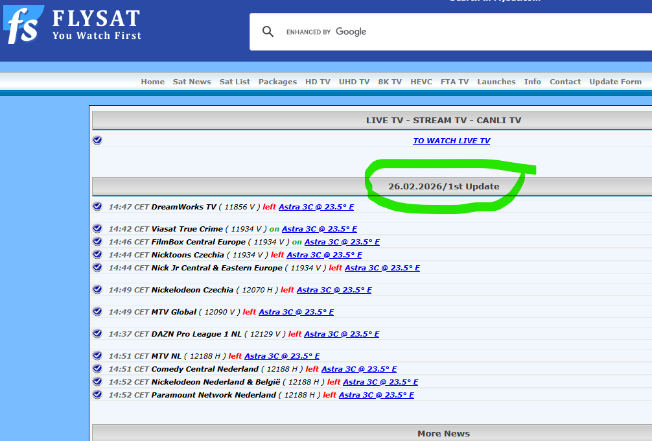Click the FLYSAT You Watch First title
Image resolution: width=652 pixels, height=441 pixels.
(97, 25)
